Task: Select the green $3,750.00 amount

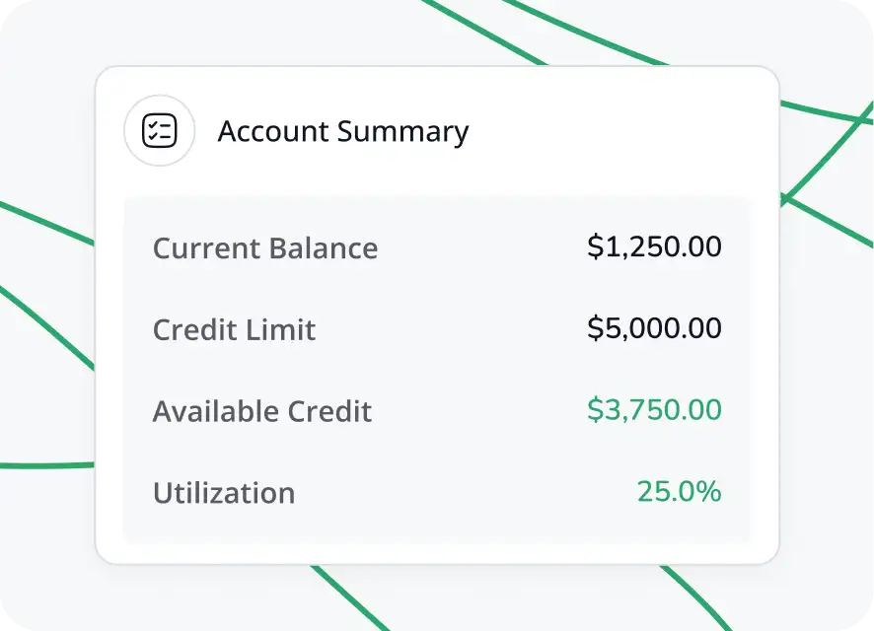Action: point(654,410)
